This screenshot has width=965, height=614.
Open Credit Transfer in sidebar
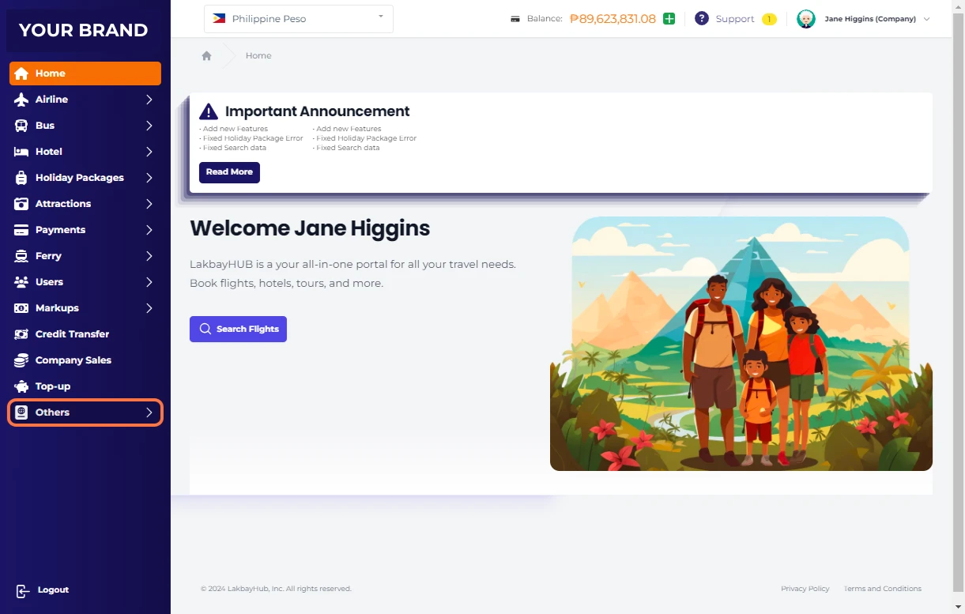(72, 334)
